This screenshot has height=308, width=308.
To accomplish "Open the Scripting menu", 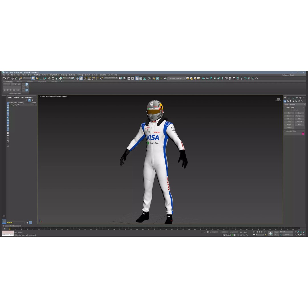I will click(80, 75).
